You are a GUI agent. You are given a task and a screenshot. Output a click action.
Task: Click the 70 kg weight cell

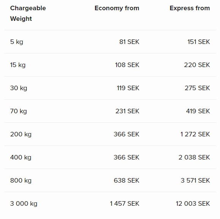point(19,111)
